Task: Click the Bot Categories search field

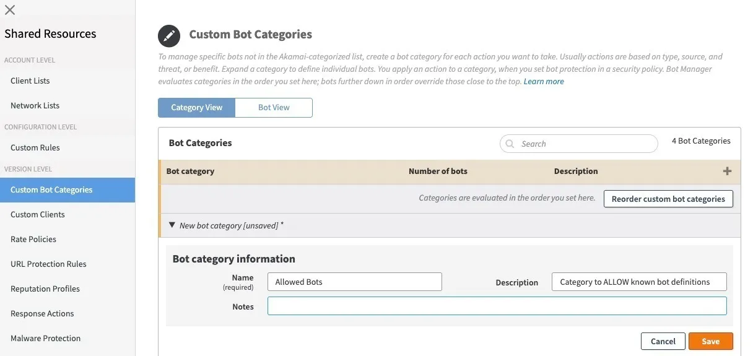Action: [578, 144]
